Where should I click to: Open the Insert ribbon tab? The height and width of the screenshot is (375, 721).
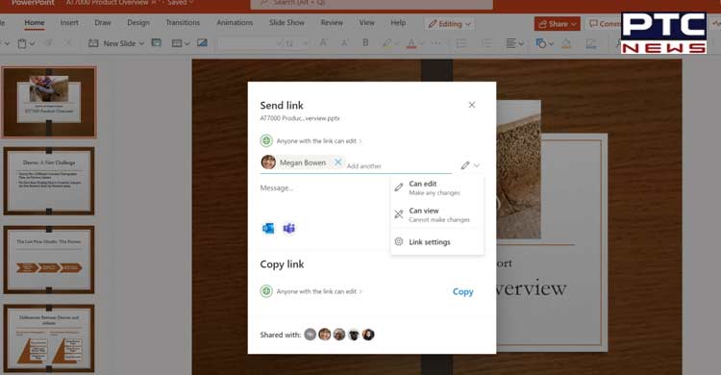coord(69,22)
